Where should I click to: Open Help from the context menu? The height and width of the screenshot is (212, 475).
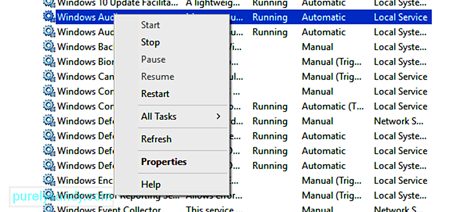click(x=151, y=184)
